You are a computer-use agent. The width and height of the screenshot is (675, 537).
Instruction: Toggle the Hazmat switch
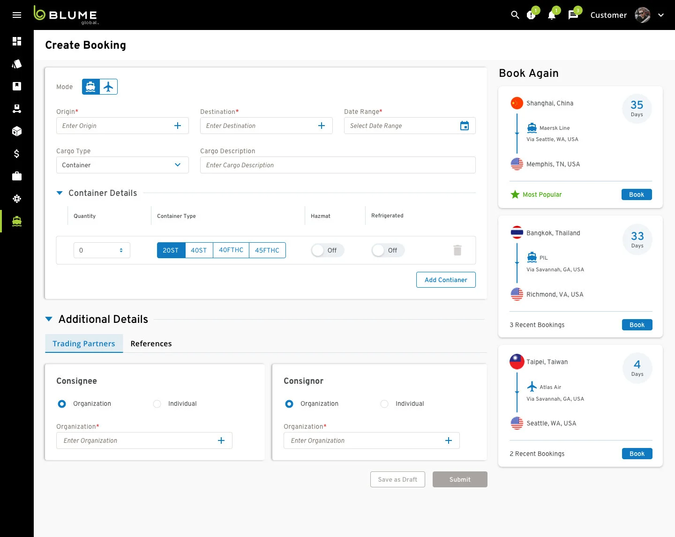click(327, 250)
